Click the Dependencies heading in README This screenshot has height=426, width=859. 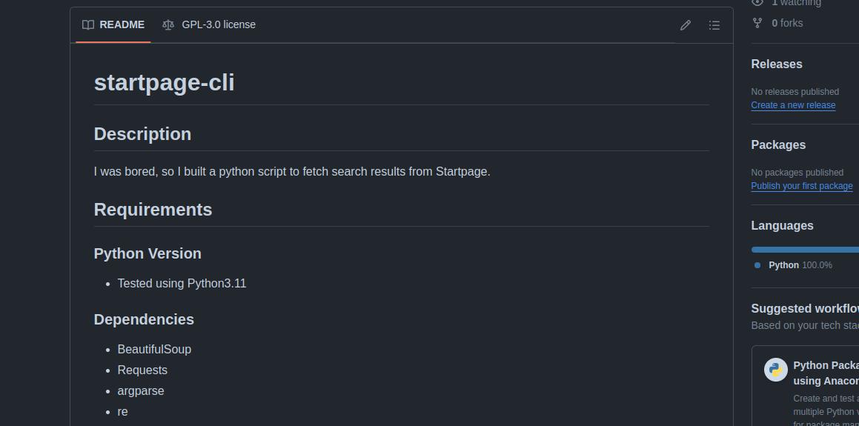pyautogui.click(x=144, y=319)
